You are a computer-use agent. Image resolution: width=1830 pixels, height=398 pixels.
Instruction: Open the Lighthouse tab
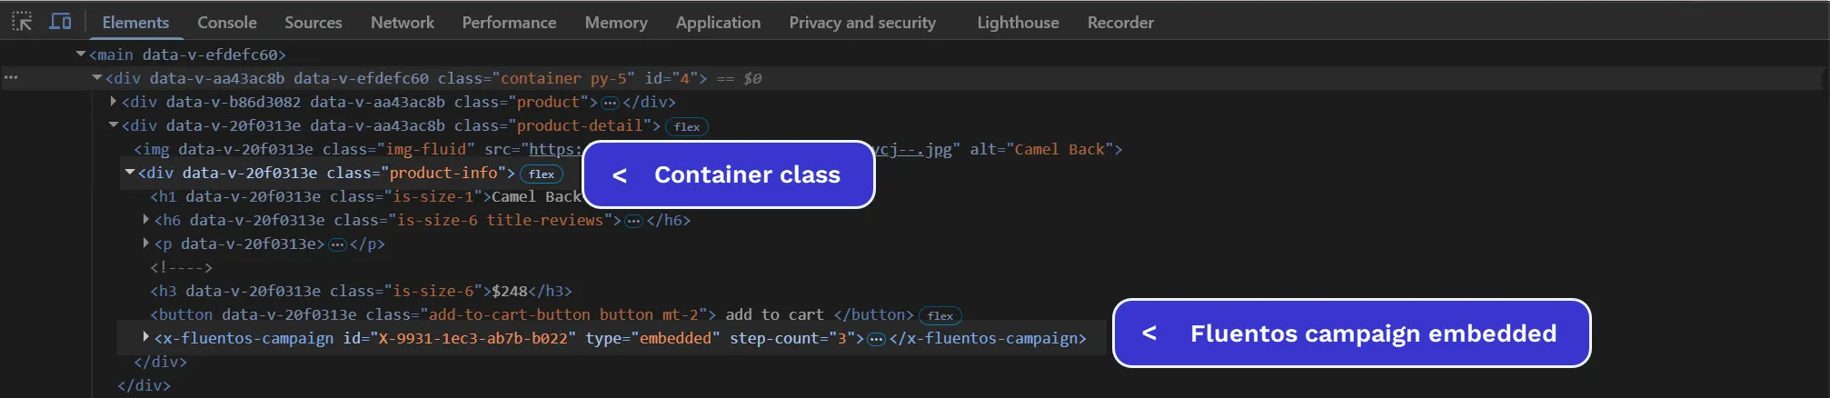click(x=1017, y=23)
